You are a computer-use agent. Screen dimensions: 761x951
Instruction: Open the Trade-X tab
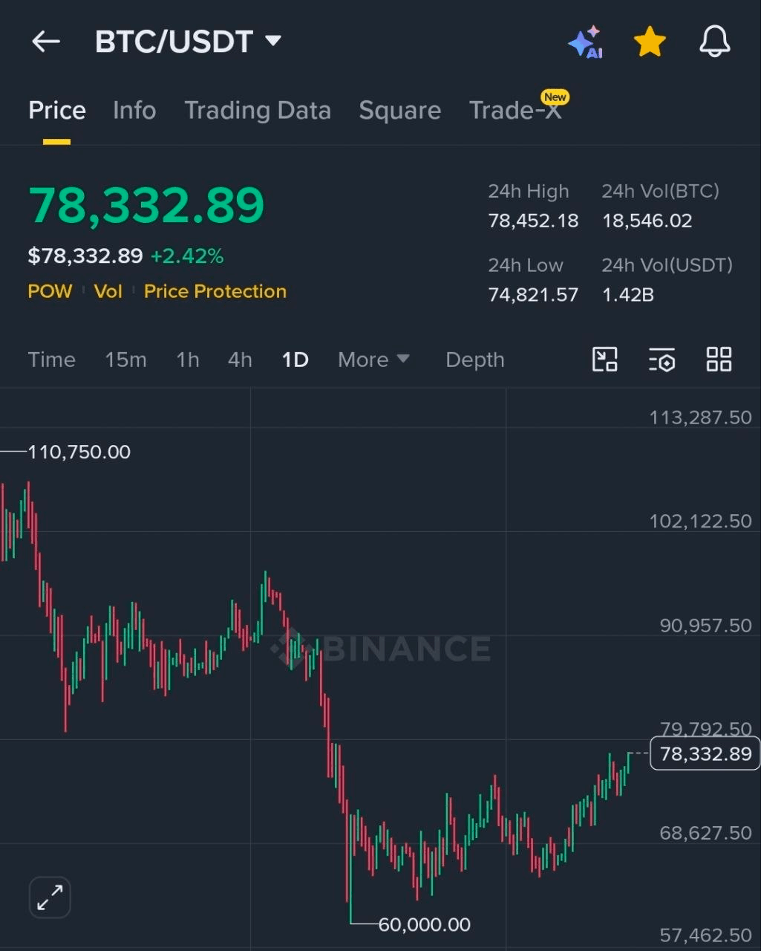click(x=515, y=111)
